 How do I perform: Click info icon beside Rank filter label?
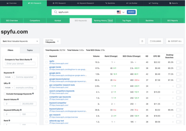click(x=9, y=120)
